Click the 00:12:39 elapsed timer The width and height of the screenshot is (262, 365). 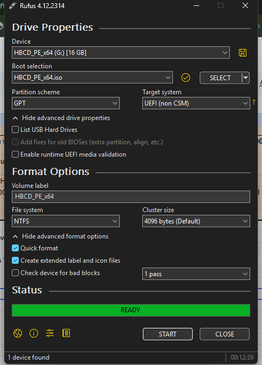pos(242,357)
